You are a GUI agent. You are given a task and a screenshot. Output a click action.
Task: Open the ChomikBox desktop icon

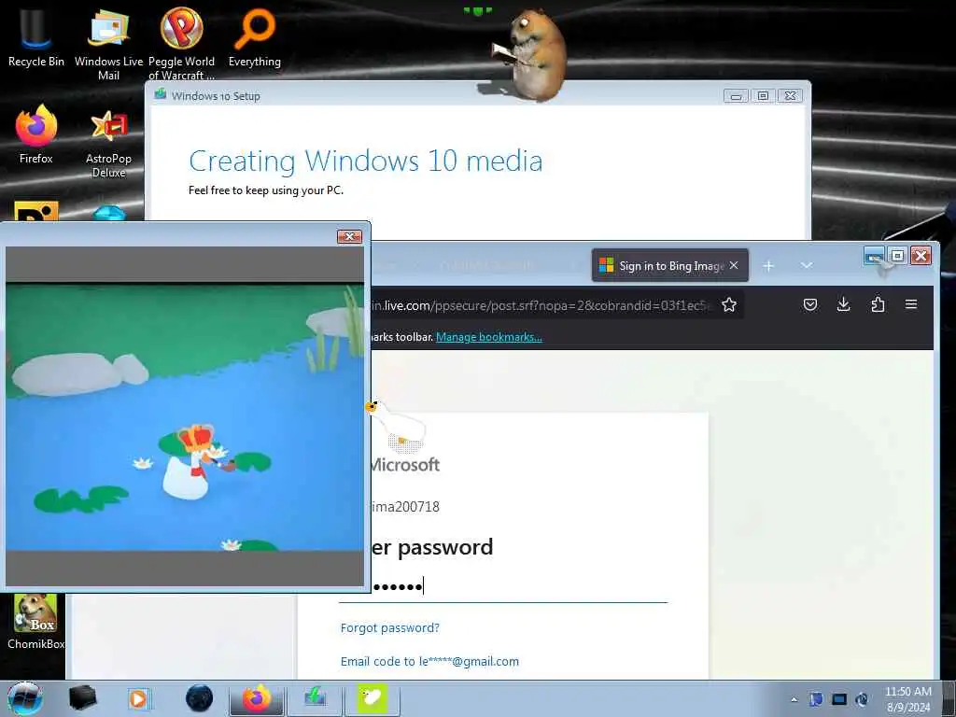click(x=35, y=622)
